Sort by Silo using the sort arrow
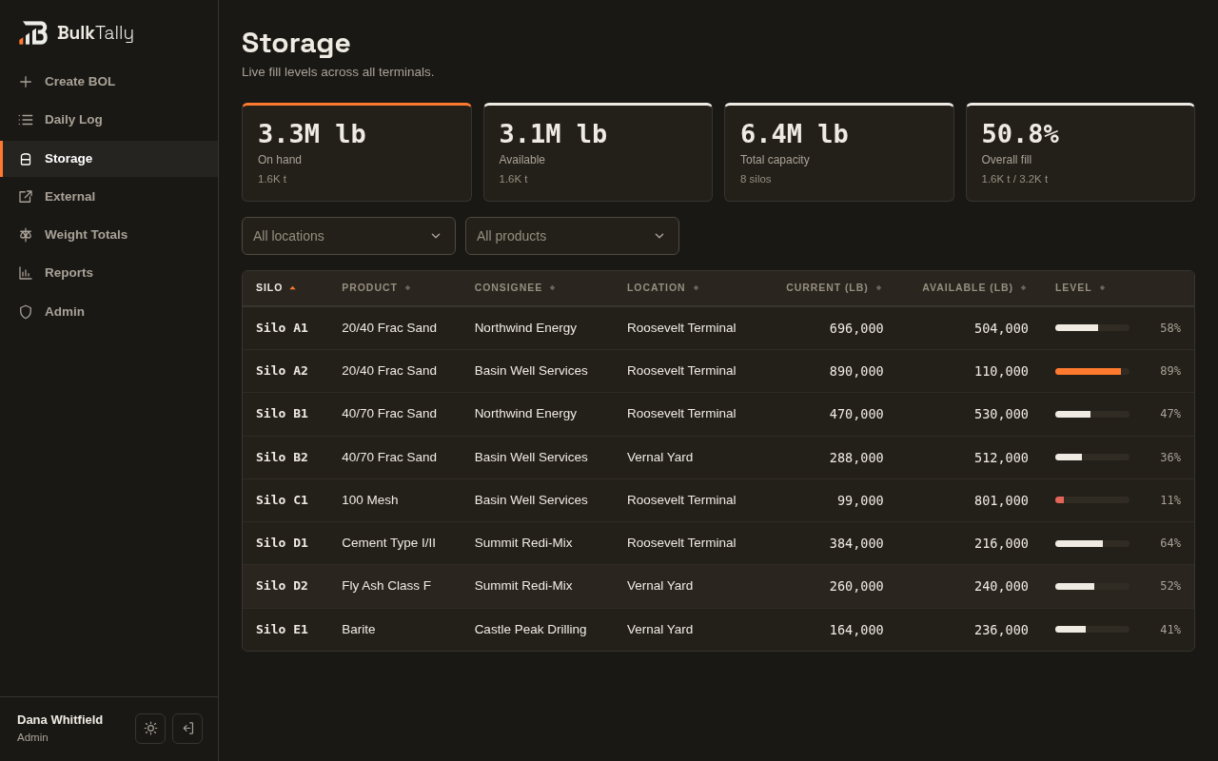This screenshot has width=1218, height=761. [x=293, y=288]
